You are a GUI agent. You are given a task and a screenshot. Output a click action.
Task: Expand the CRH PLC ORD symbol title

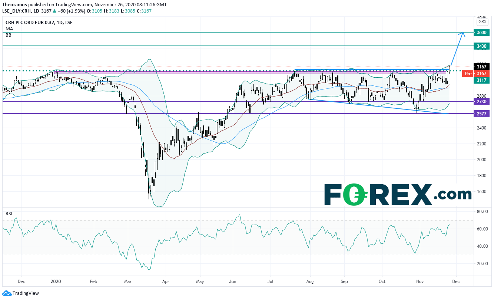(39, 22)
